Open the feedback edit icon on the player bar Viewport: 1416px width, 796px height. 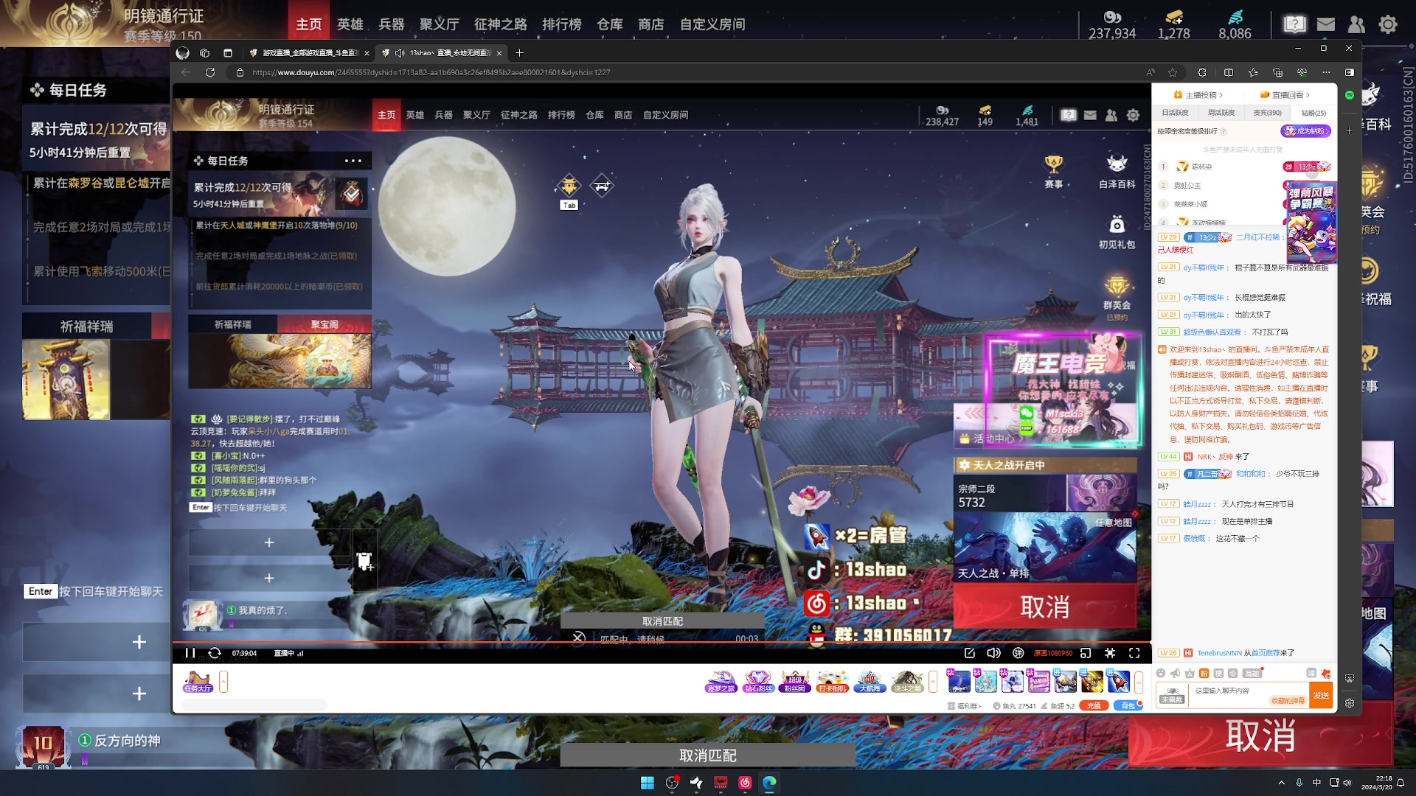(x=969, y=653)
